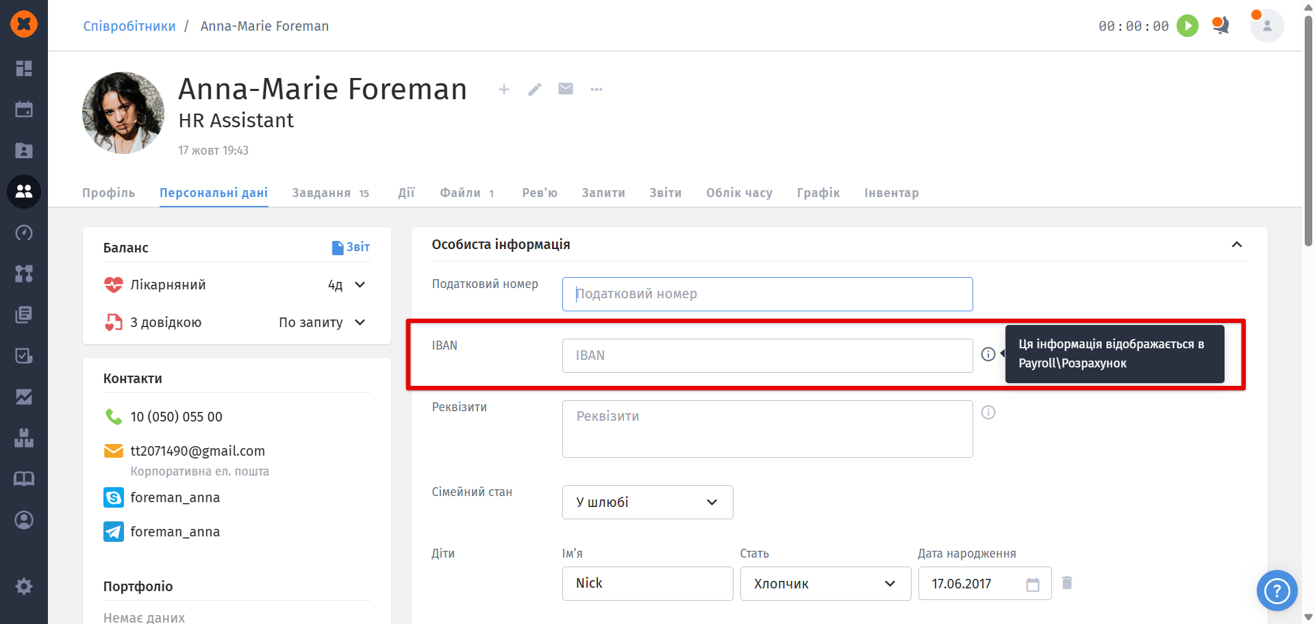Start the time tracker play button
The image size is (1315, 624).
pos(1187,26)
